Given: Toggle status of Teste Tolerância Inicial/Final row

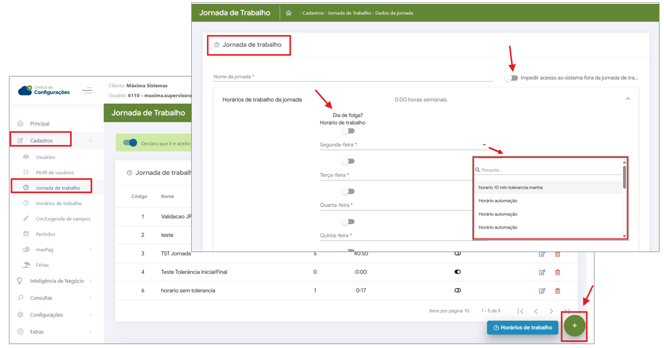Looking at the screenshot, I should pos(458,272).
